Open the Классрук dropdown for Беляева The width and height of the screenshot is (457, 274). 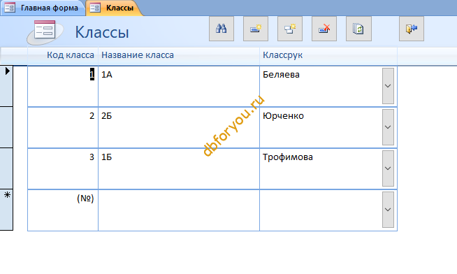pyautogui.click(x=388, y=86)
